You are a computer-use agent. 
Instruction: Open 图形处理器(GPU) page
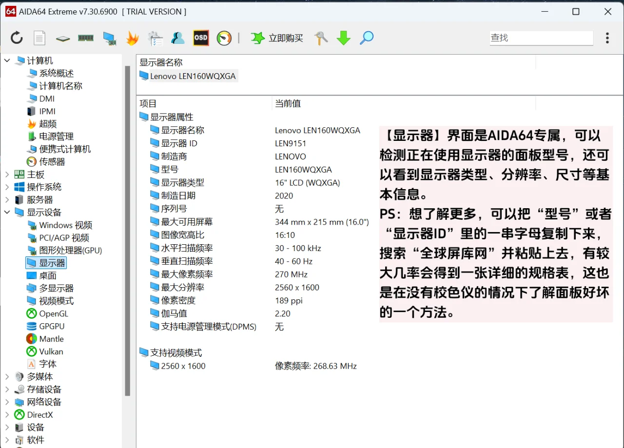pyautogui.click(x=64, y=251)
